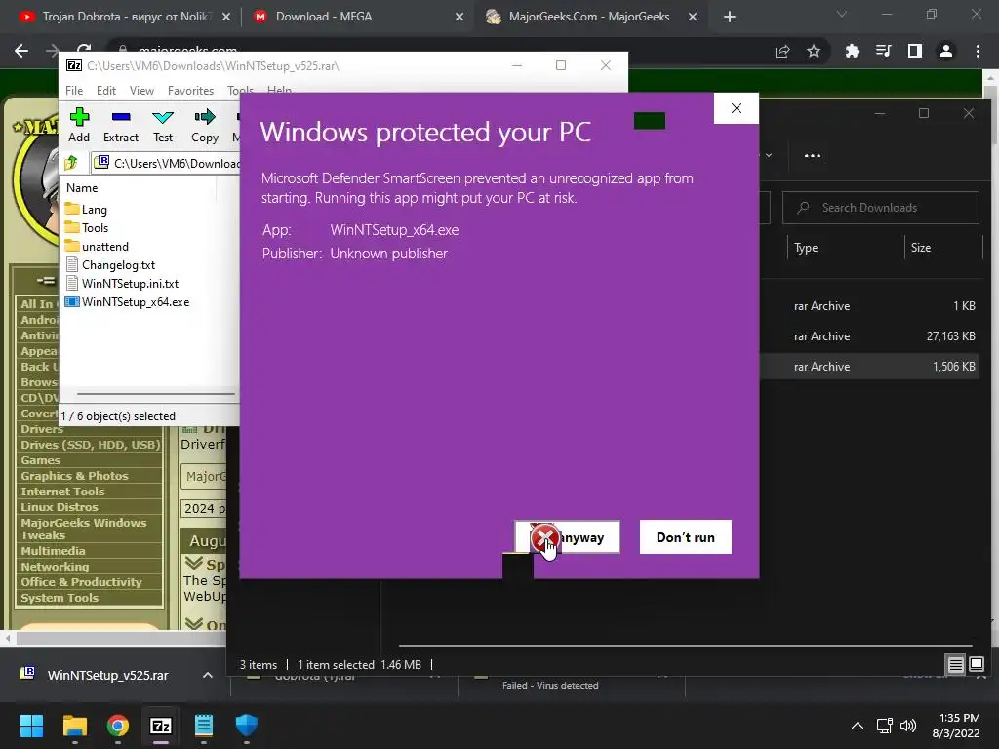The width and height of the screenshot is (999, 749).
Task: Sort by Type column in Explorer
Action: point(805,248)
